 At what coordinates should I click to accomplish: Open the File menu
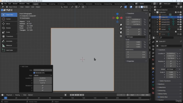point(5,4)
